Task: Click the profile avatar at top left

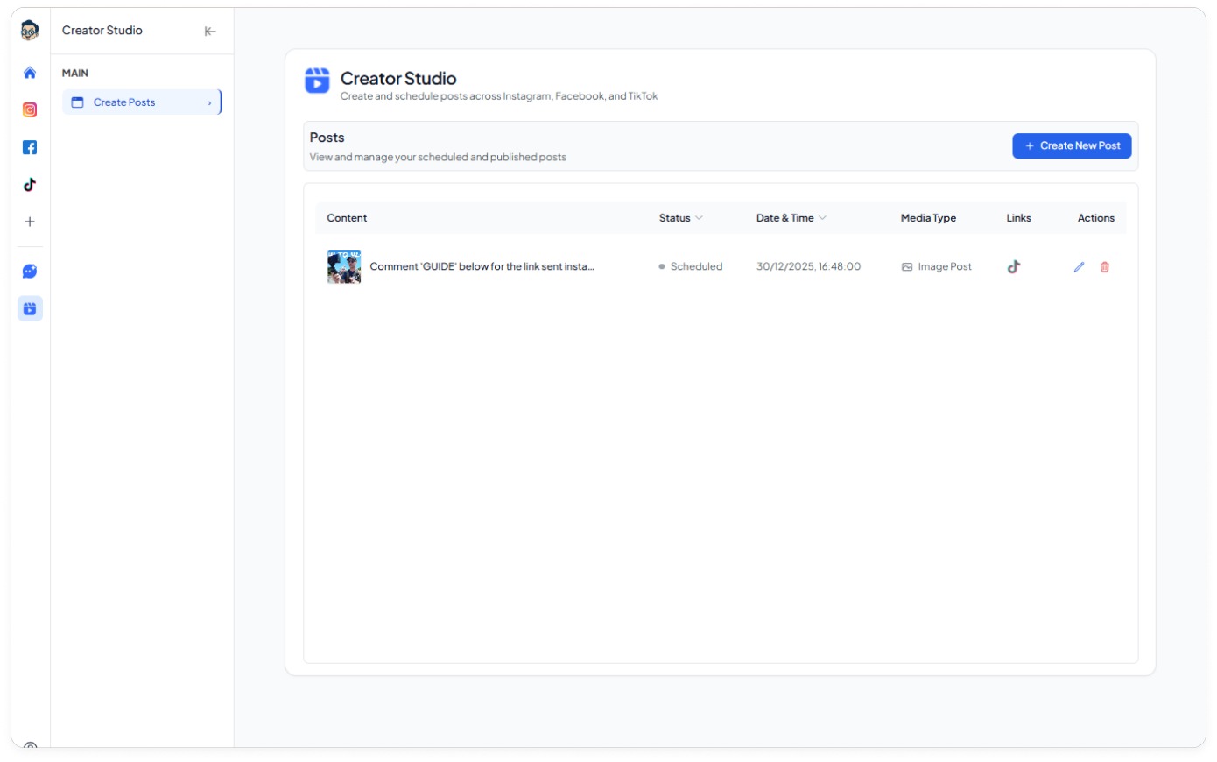Action: point(30,31)
